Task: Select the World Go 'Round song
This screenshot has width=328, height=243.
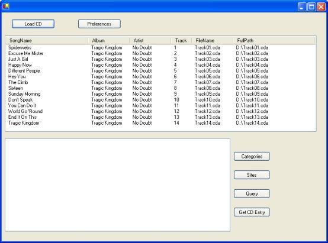Action: tap(25, 111)
